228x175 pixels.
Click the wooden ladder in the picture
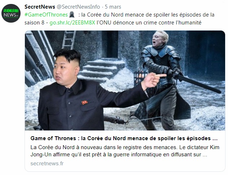[x=69, y=40]
